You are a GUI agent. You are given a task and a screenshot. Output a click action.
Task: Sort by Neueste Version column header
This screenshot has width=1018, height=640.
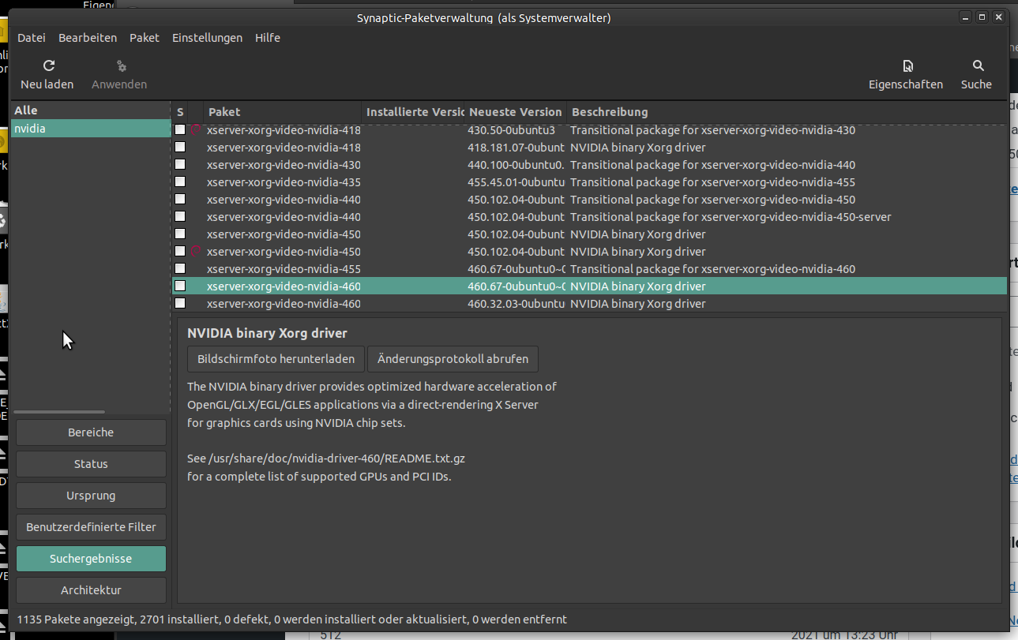click(515, 112)
